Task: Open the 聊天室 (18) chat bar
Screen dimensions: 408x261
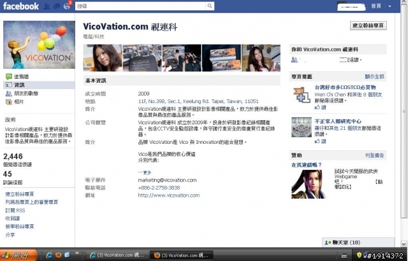Action: click(358, 243)
